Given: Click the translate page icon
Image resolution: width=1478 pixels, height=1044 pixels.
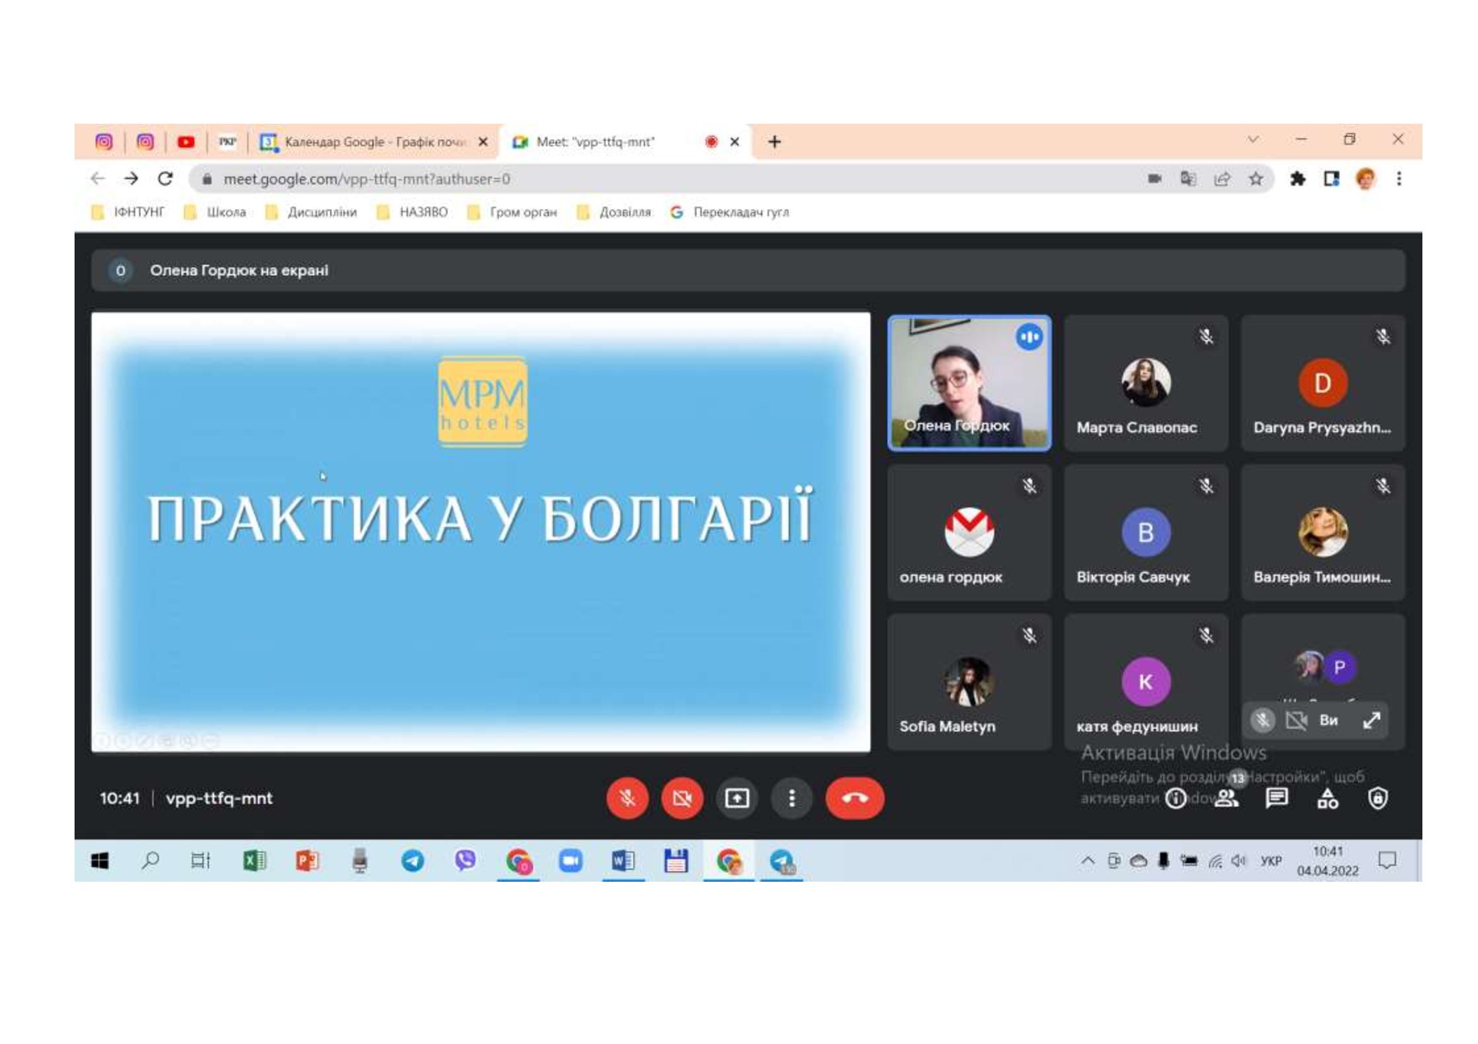Looking at the screenshot, I should 1189,179.
